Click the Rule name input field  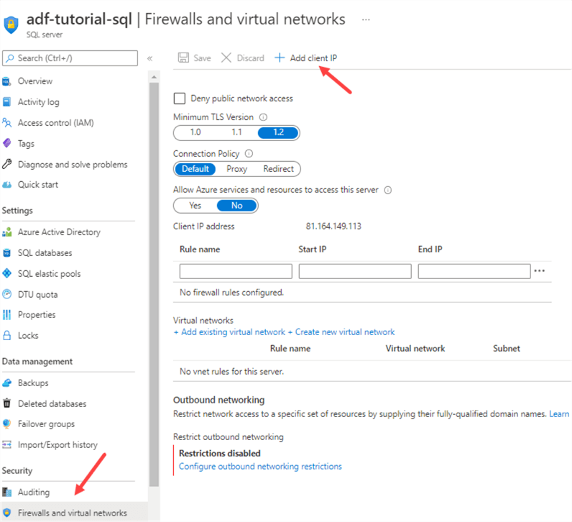[236, 271]
